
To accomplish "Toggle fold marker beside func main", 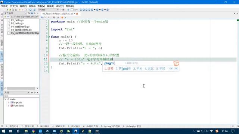I will pos(49,36).
